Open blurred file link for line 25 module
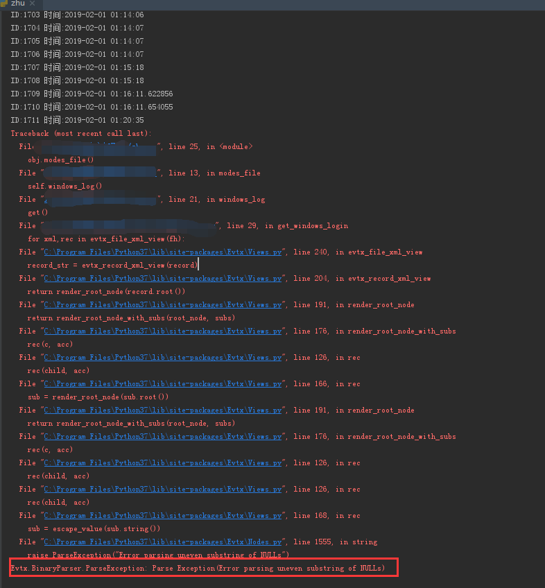The image size is (545, 588). pyautogui.click(x=99, y=147)
